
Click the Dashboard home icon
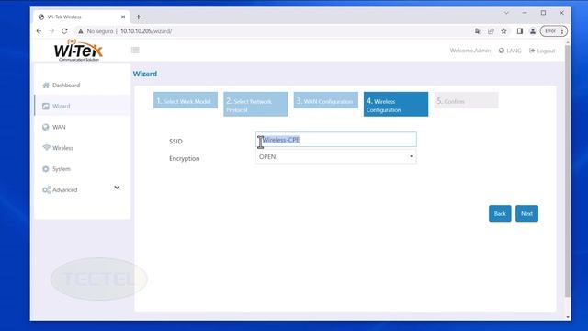click(46, 86)
